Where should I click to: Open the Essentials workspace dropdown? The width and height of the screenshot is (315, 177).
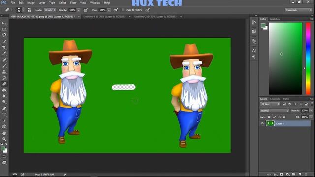tap(298, 10)
